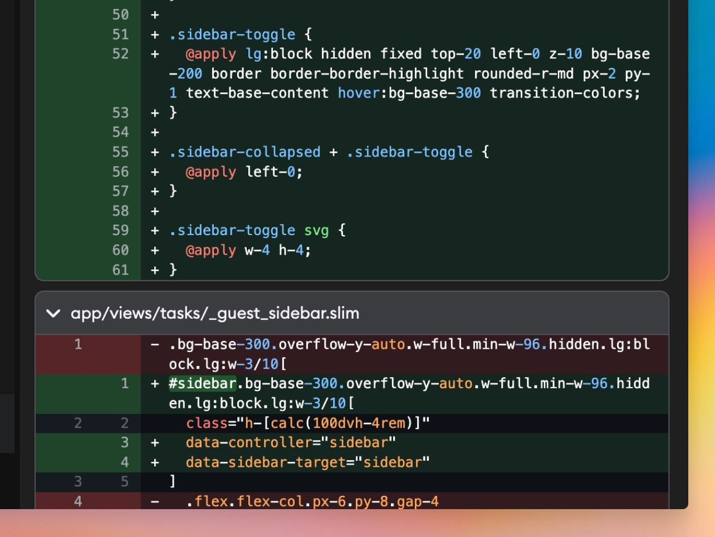Click the svg token on line 59
Image resolution: width=715 pixels, height=537 pixels.
pyautogui.click(x=317, y=230)
